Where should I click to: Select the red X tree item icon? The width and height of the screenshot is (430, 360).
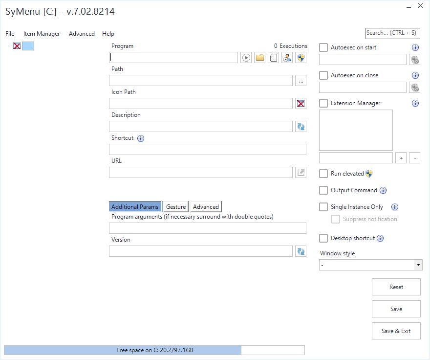point(17,46)
